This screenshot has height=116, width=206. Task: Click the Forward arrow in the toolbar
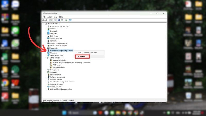[47, 20]
